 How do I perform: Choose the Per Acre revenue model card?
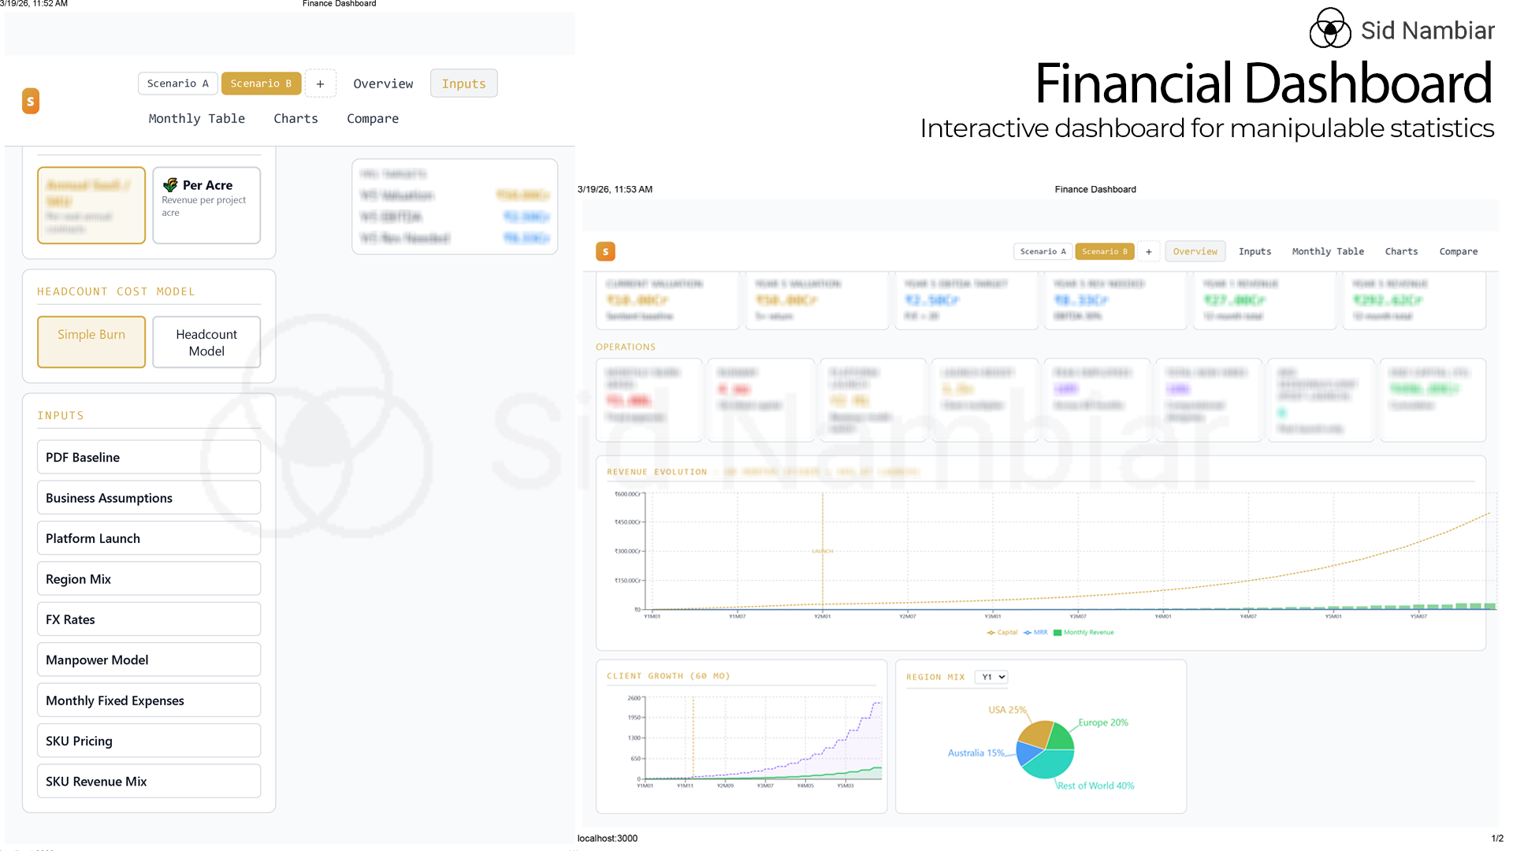206,205
